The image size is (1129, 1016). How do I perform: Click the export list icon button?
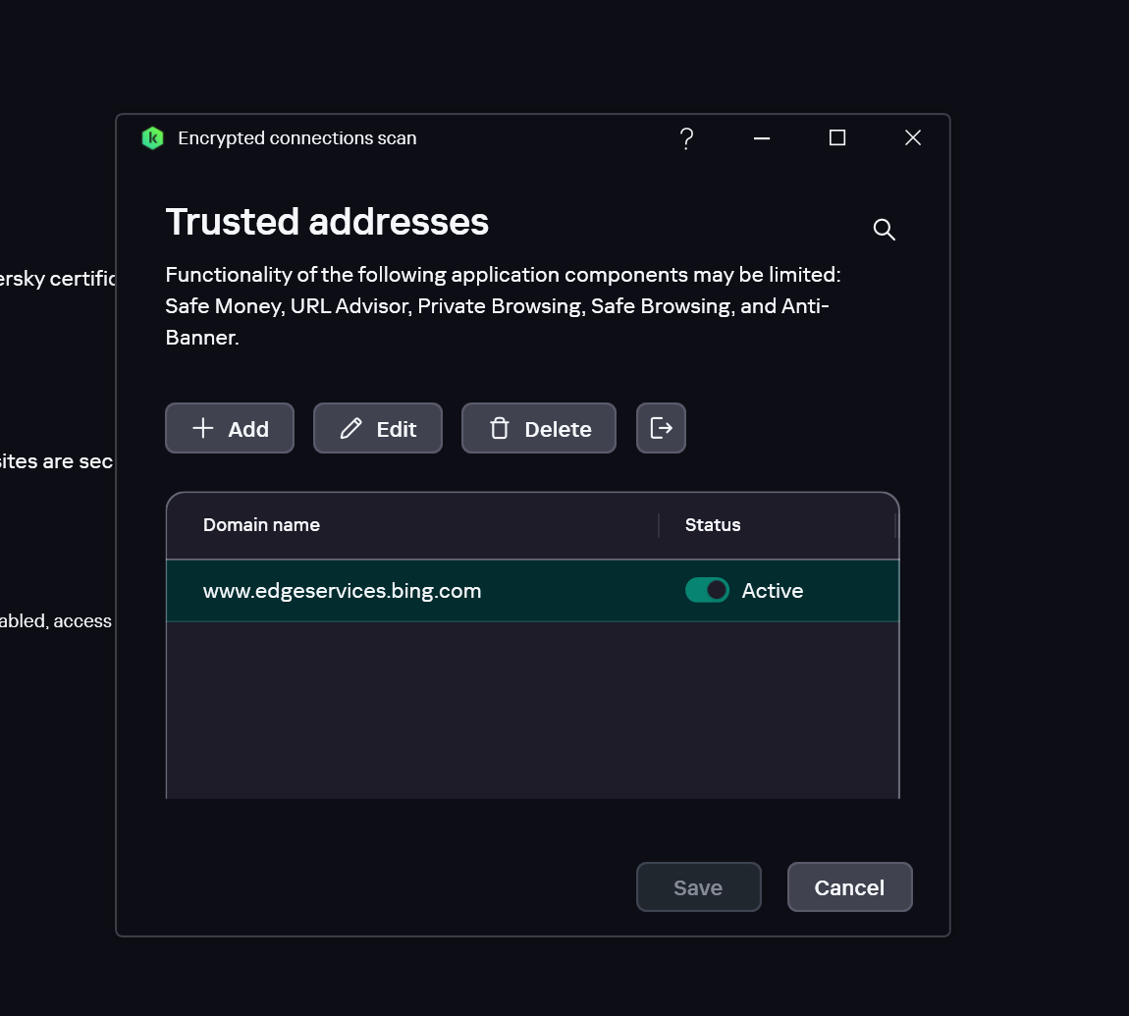(x=661, y=428)
